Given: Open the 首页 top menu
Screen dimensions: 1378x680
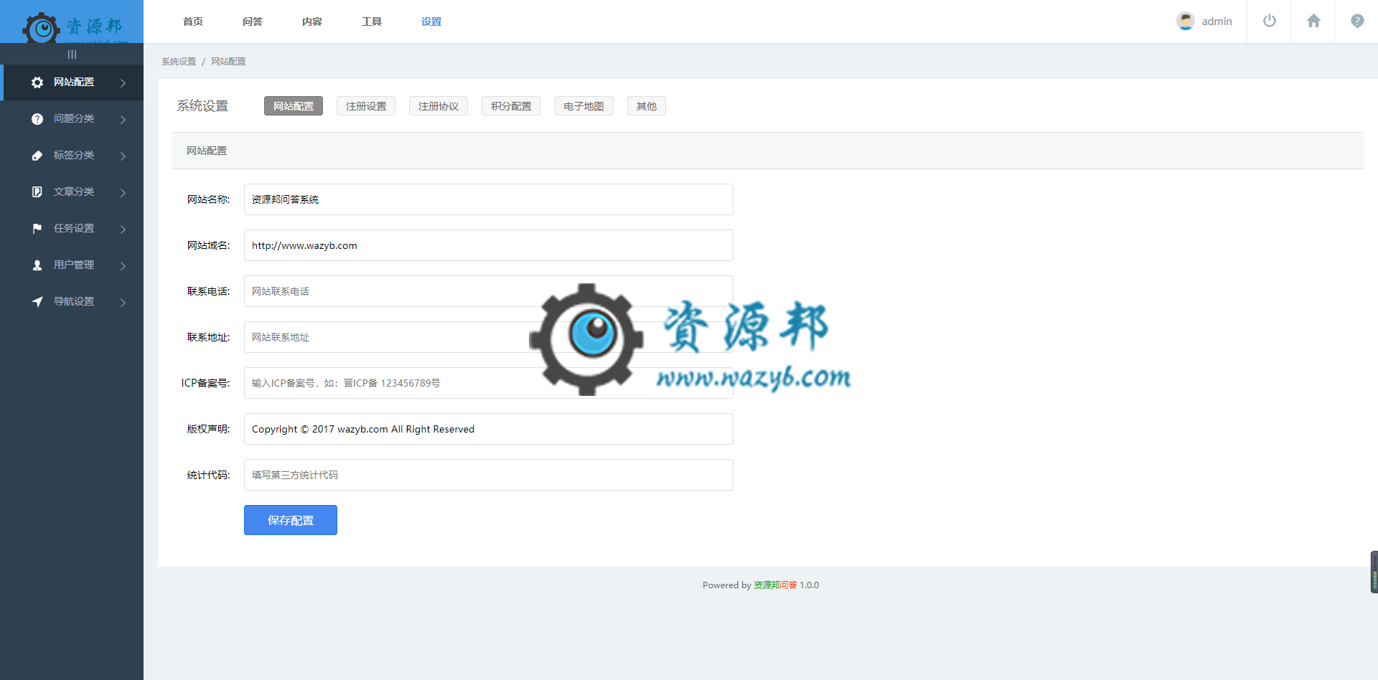Looking at the screenshot, I should 193,22.
